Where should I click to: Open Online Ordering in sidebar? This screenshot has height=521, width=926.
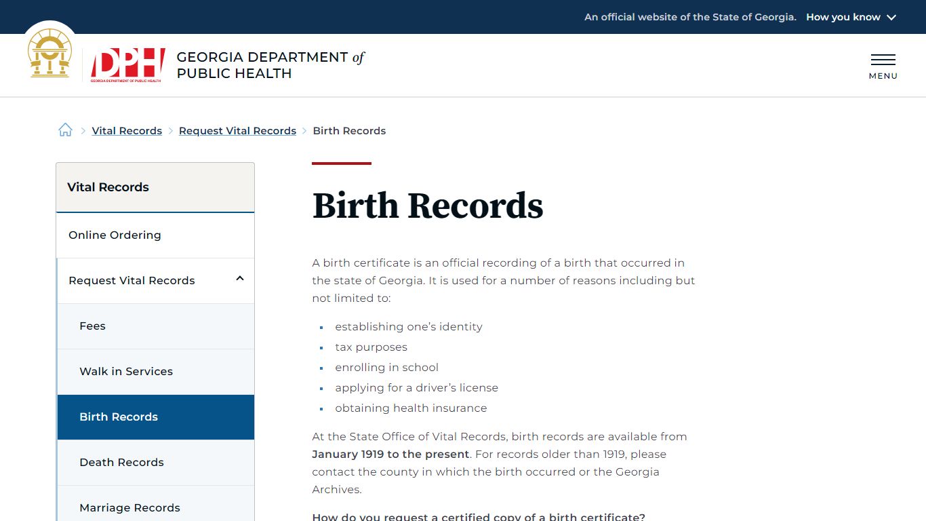(x=155, y=235)
